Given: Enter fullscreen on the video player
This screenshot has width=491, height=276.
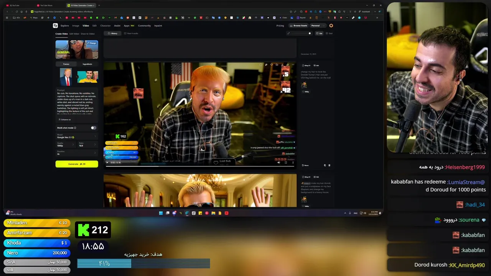Looking at the screenshot, I should [x=286, y=163].
